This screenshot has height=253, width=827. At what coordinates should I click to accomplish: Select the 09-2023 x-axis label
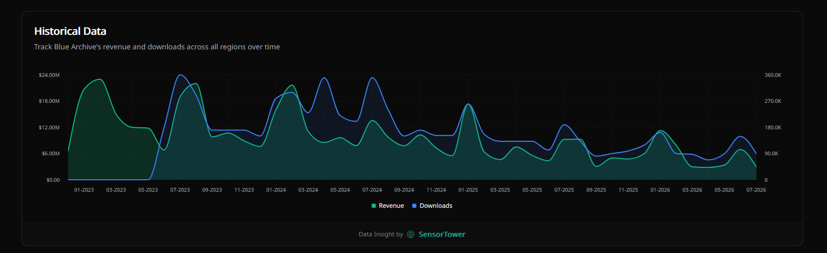click(212, 190)
